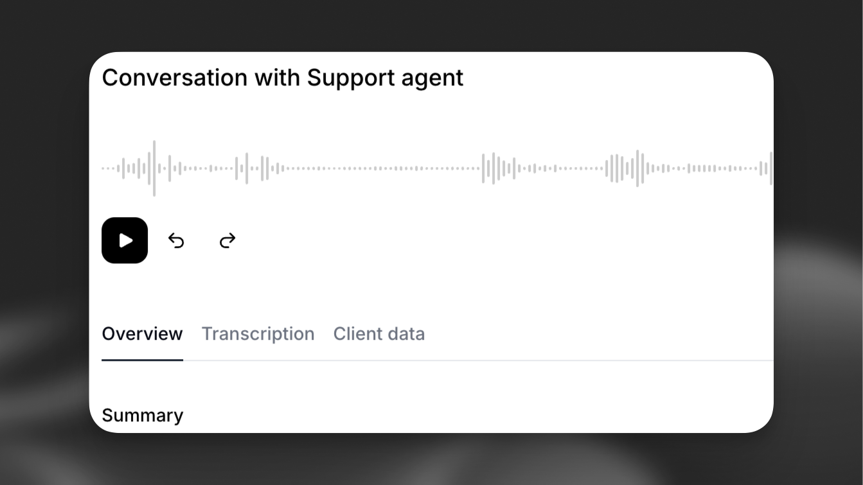The height and width of the screenshot is (485, 863).
Task: Select the title Conversation with Support agent
Action: (x=283, y=77)
